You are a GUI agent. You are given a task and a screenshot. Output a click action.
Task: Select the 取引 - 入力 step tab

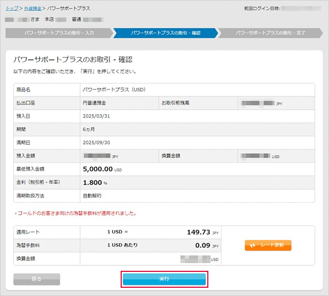59,33
